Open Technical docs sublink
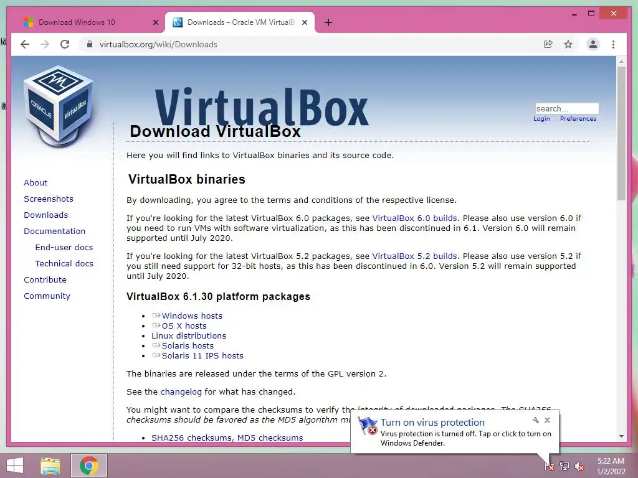Screen dimensions: 638x478 click(64, 264)
